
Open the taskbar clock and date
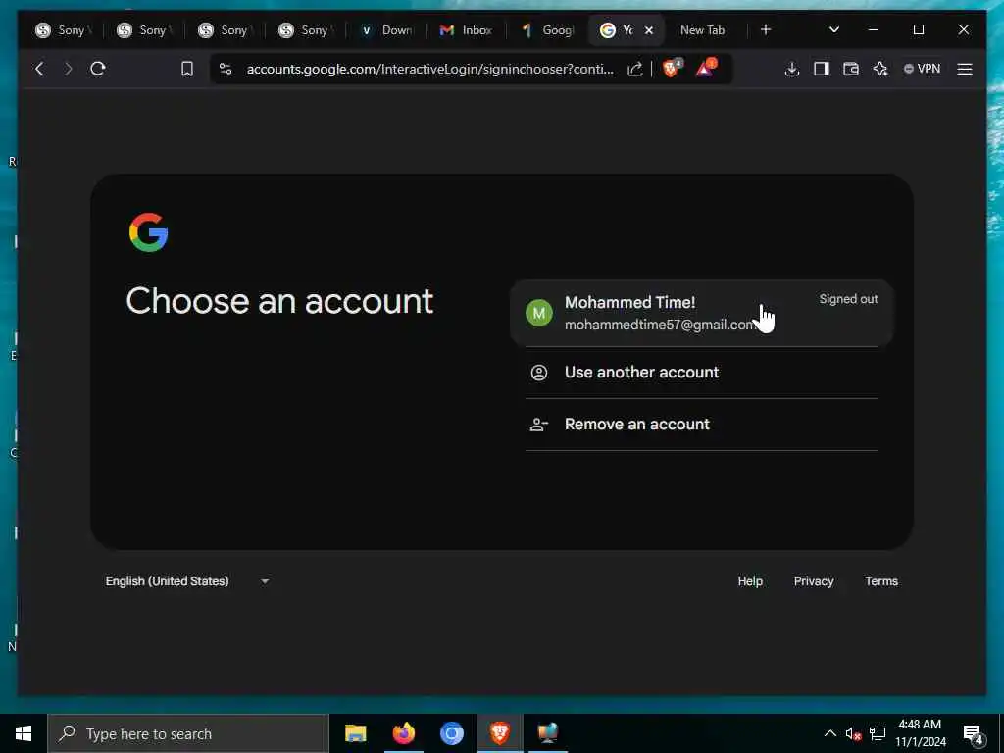tap(920, 733)
